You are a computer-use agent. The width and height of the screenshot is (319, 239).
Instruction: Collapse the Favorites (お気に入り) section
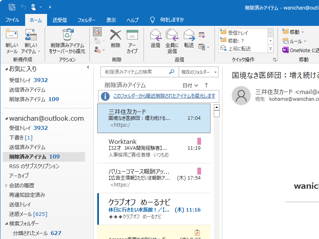[6, 69]
